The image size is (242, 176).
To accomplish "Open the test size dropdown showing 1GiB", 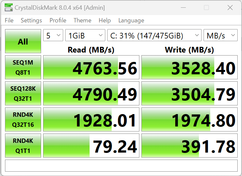I will pos(85,35).
